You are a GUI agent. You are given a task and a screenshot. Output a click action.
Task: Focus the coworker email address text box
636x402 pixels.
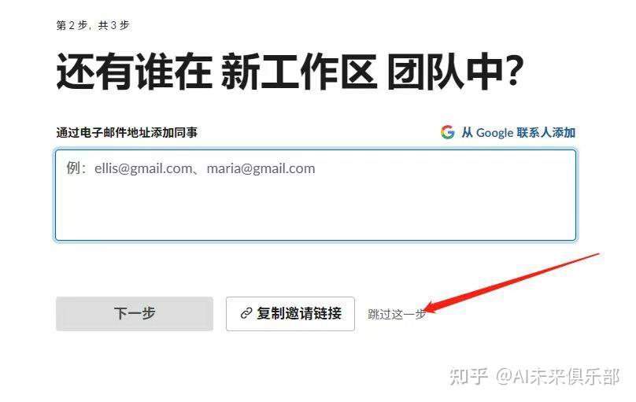click(316, 195)
